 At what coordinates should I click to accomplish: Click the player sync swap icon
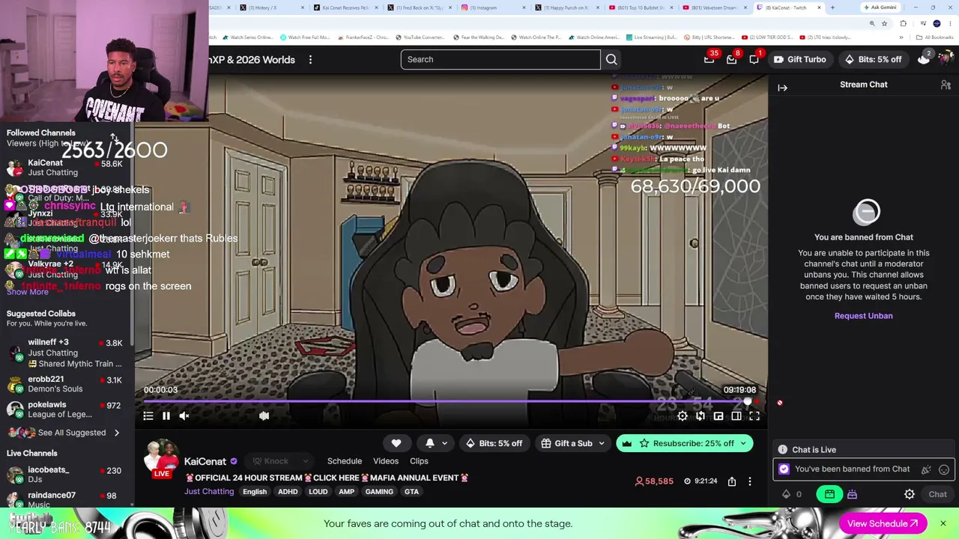(x=701, y=416)
